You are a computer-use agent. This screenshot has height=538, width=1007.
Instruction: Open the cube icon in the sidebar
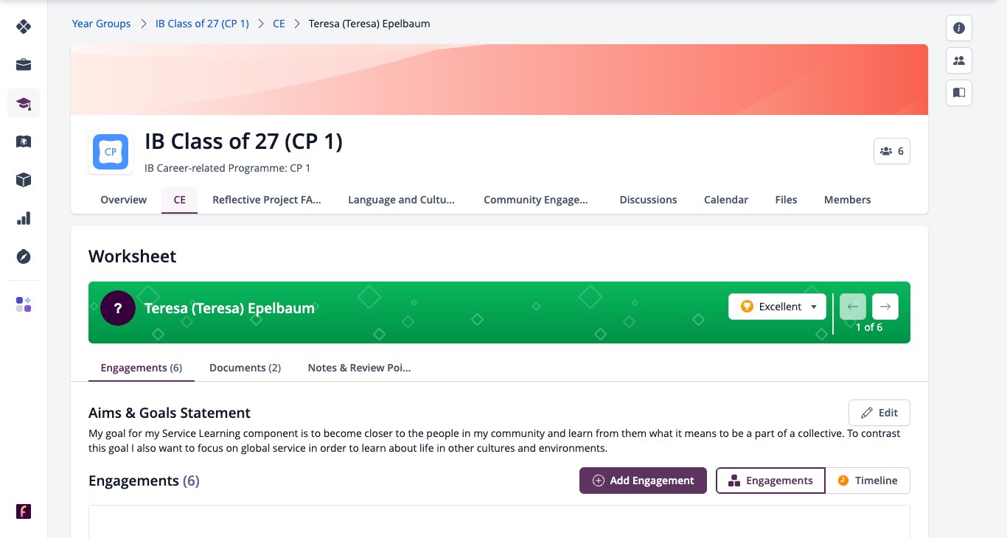coord(24,180)
